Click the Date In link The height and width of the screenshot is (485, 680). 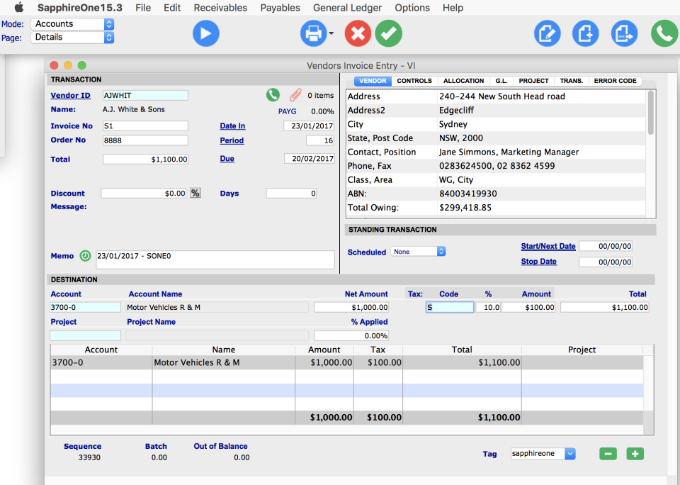(x=232, y=126)
